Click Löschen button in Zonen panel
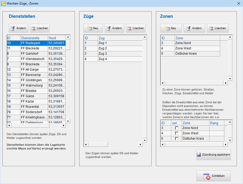This screenshot has width=243, height=184. pyautogui.click(x=218, y=28)
